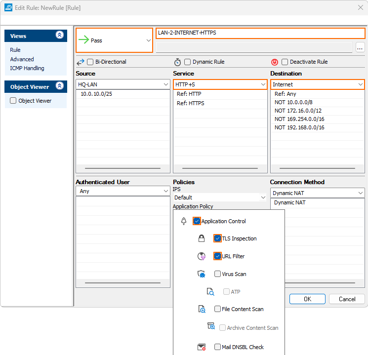Viewport: 368px width, 355px height.
Task: Enable Mail DNSBL Check checkbox
Action: (x=217, y=347)
